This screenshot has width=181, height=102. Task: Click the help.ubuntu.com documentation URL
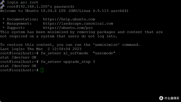pyautogui.click(x=69, y=19)
